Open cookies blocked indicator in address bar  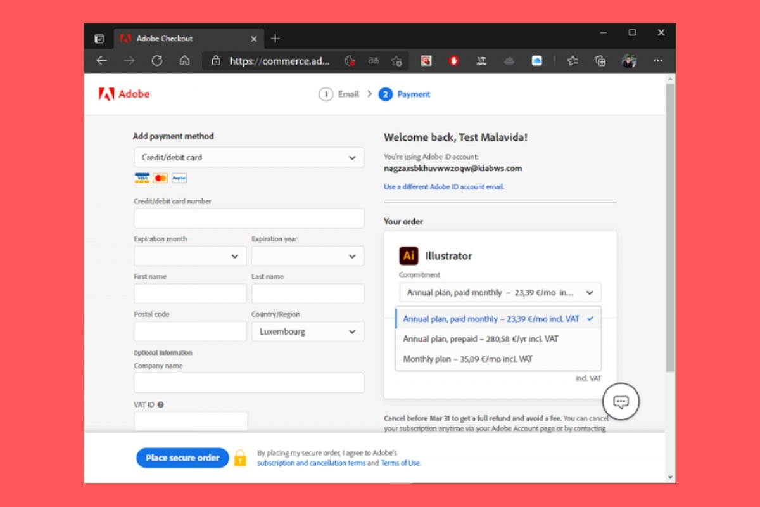click(x=350, y=61)
